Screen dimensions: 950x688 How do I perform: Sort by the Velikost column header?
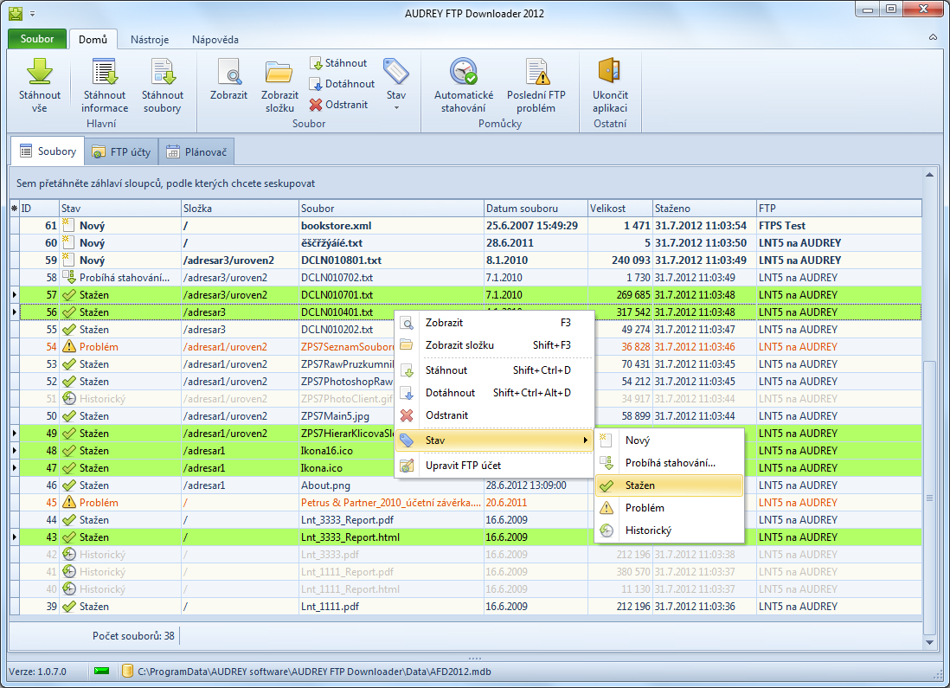(619, 209)
